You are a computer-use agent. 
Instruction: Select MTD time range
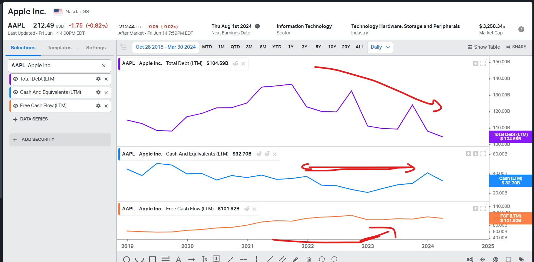click(207, 47)
